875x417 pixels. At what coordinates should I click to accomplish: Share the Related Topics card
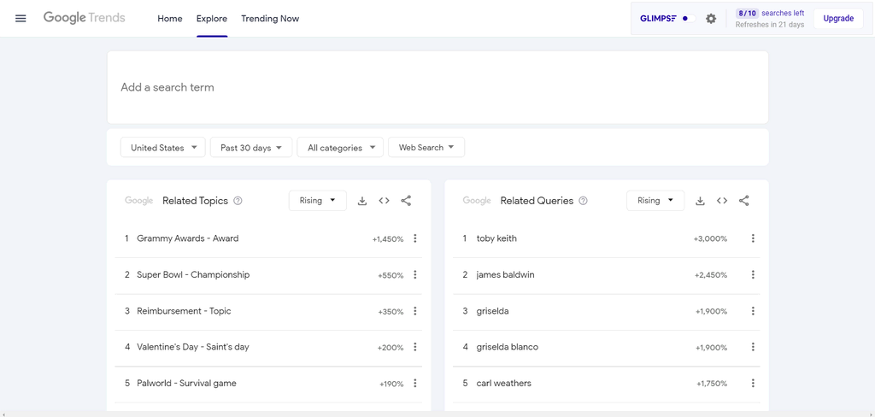(406, 201)
